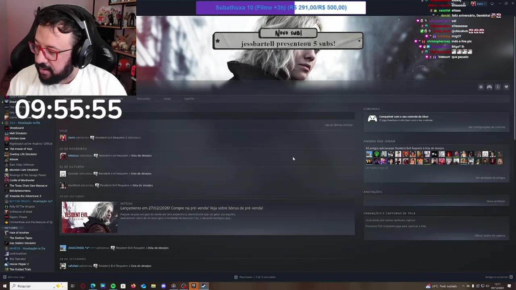Image resolution: width=516 pixels, height=290 pixels.
Task: Click Alterar atalho de captura link
Action: (490, 235)
